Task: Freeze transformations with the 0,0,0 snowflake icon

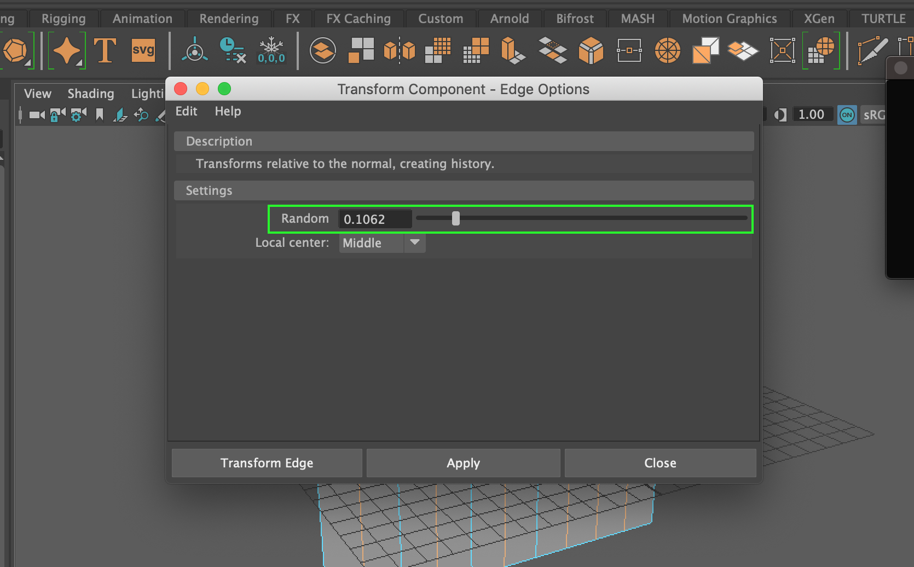Action: point(271,50)
